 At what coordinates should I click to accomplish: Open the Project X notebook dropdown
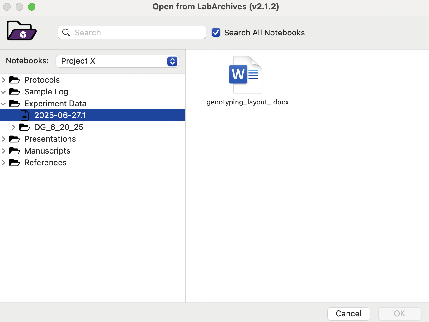click(x=172, y=61)
